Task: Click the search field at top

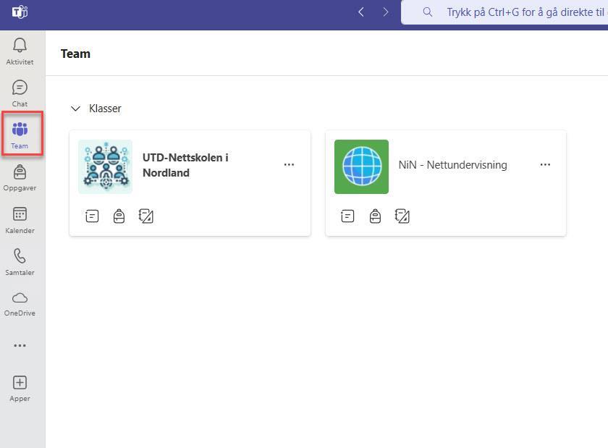Action: (504, 12)
